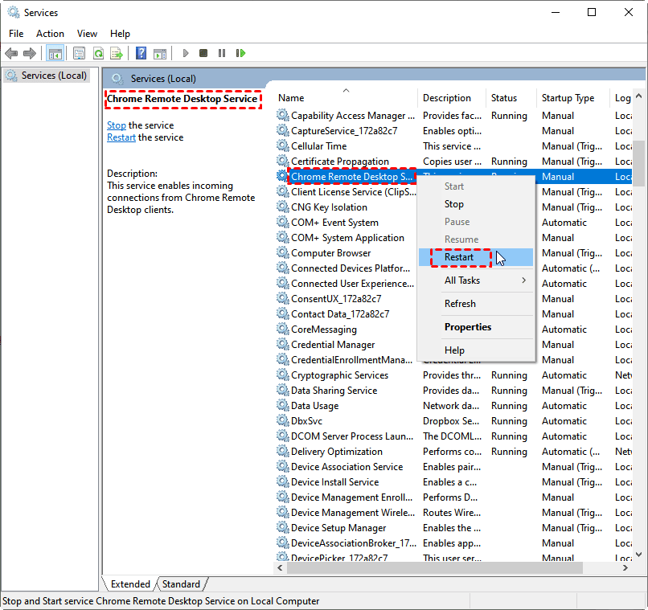The height and width of the screenshot is (610, 648).
Task: Open the Action menu in the menu bar
Action: click(x=50, y=34)
